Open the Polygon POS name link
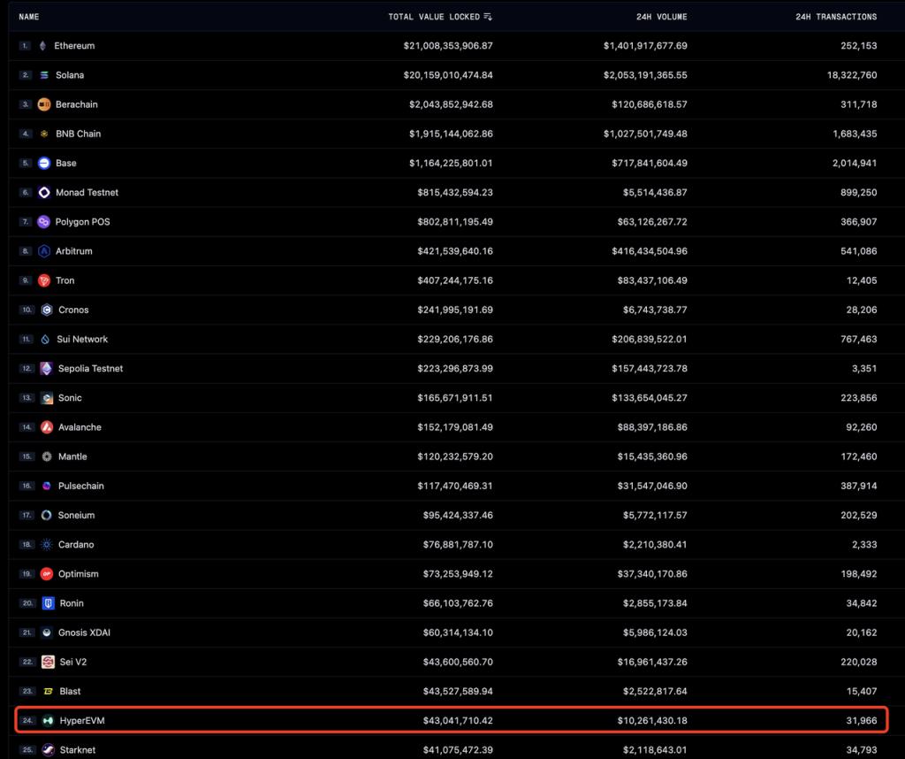 (82, 222)
